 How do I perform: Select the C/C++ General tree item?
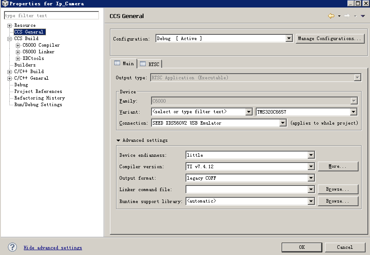coord(31,78)
